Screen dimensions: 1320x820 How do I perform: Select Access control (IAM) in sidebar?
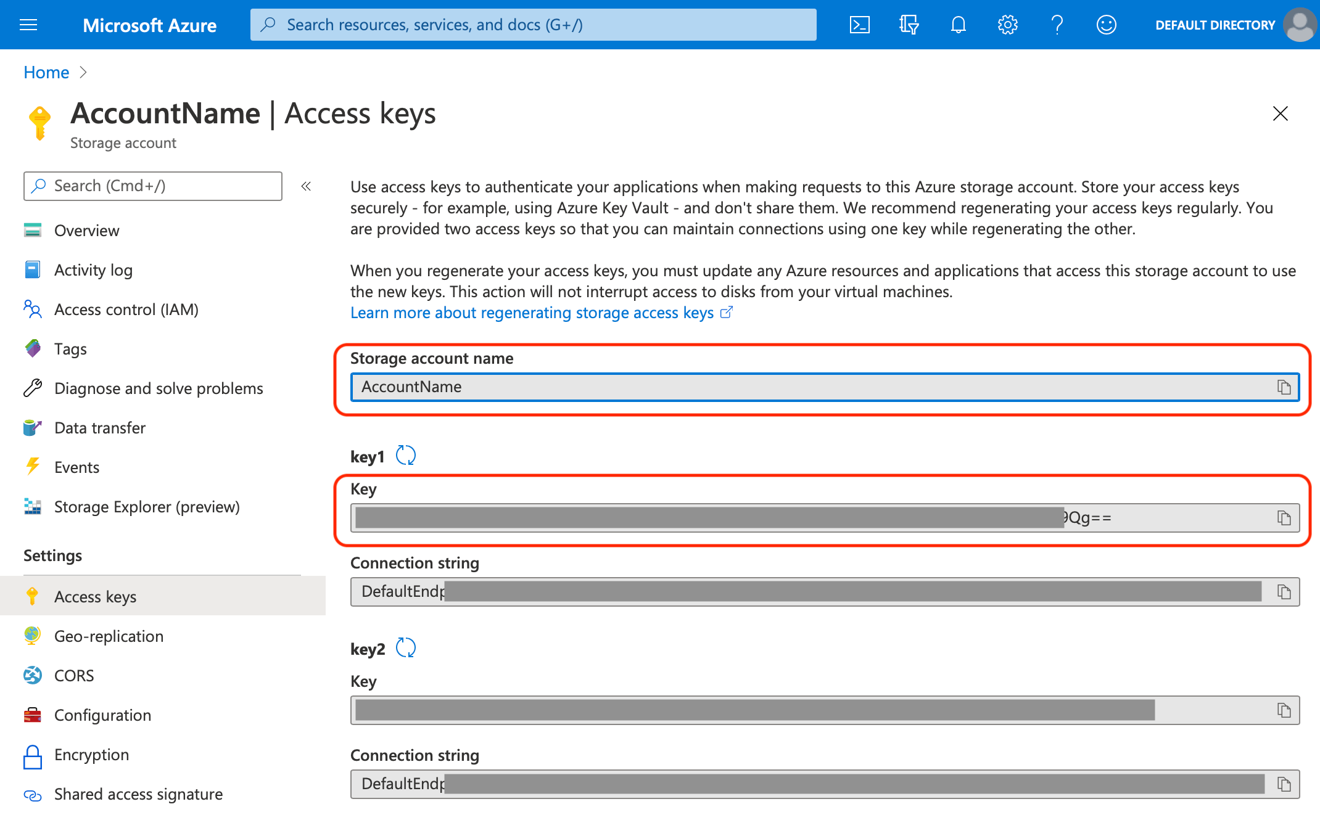pos(126,310)
